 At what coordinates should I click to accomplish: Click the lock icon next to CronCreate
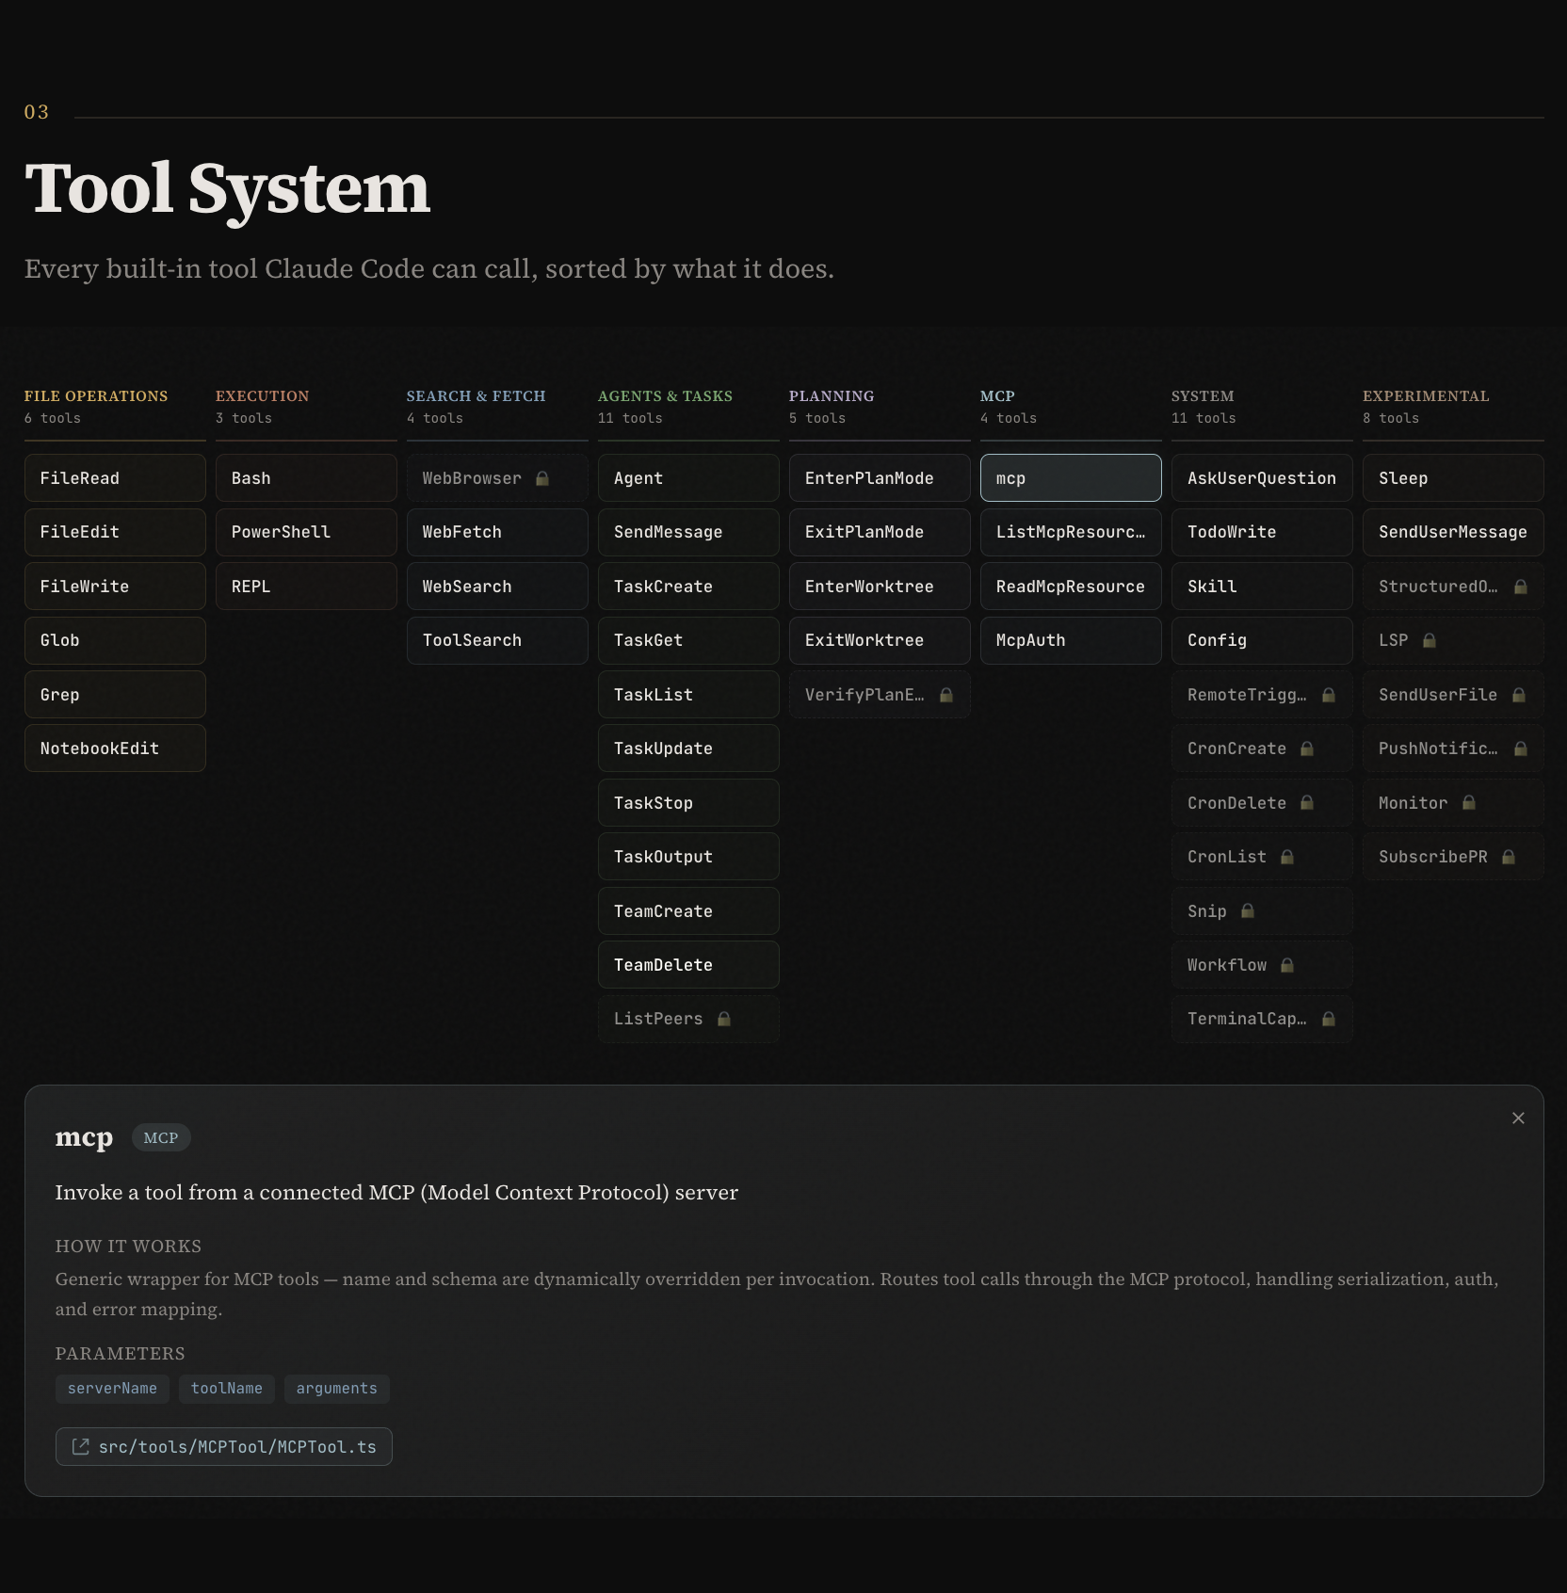[1307, 748]
